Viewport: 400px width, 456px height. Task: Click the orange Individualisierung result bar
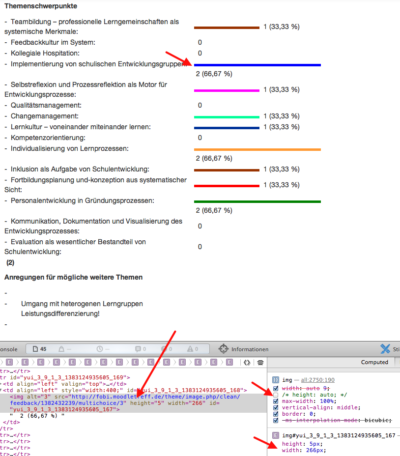click(x=257, y=150)
